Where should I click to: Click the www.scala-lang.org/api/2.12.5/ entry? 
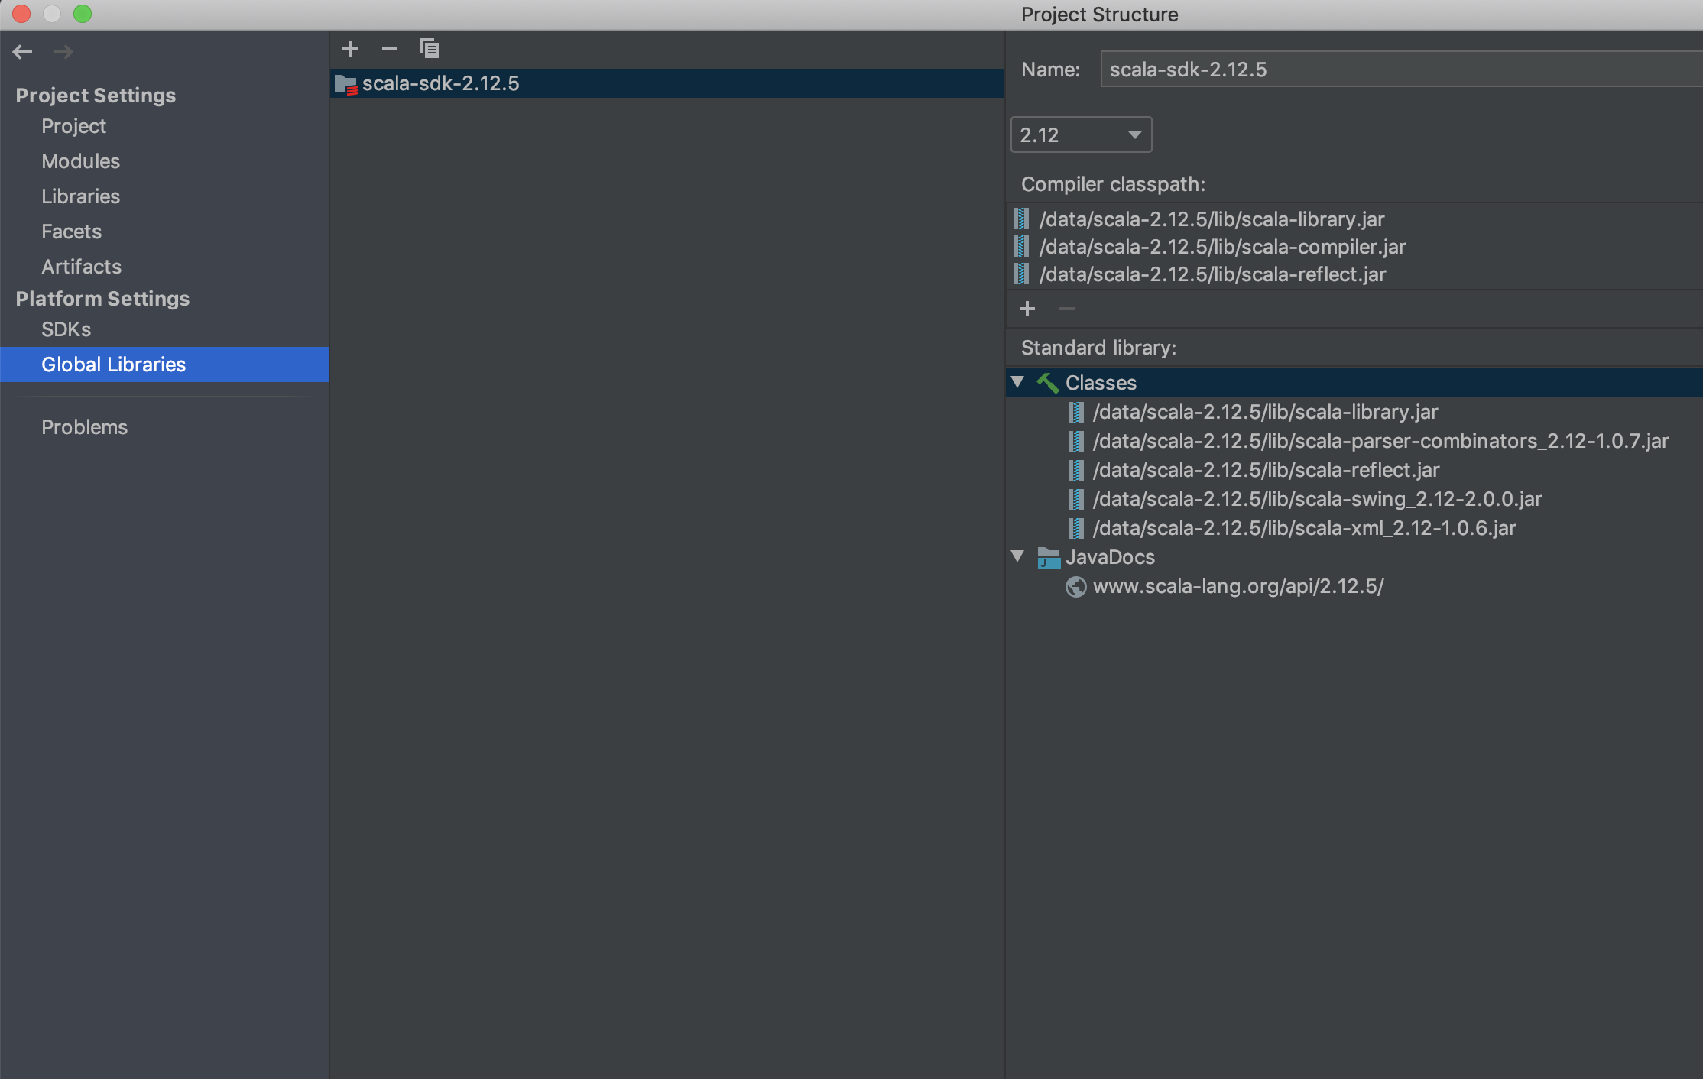click(x=1238, y=586)
